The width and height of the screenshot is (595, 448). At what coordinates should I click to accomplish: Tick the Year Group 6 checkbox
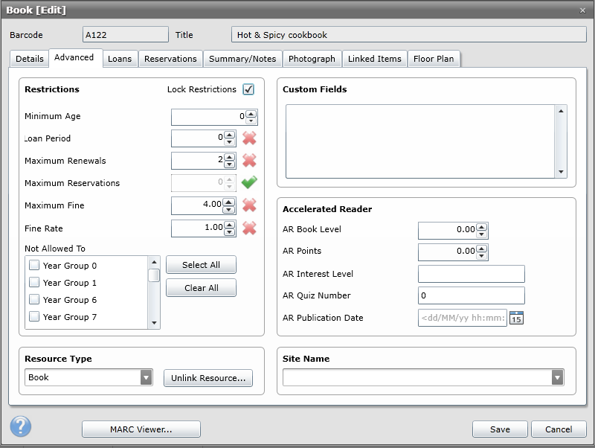tap(34, 299)
